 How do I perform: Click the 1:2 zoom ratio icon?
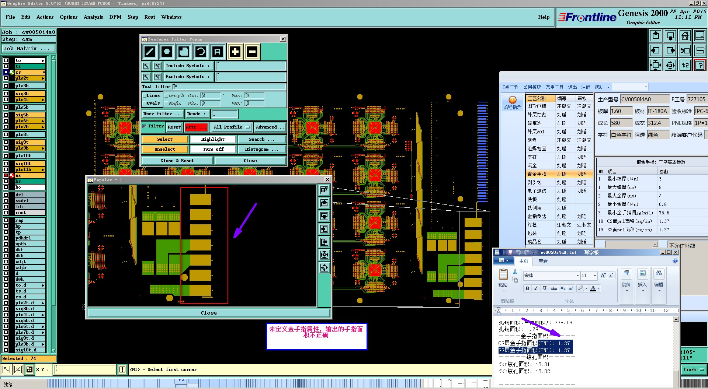pos(685,65)
